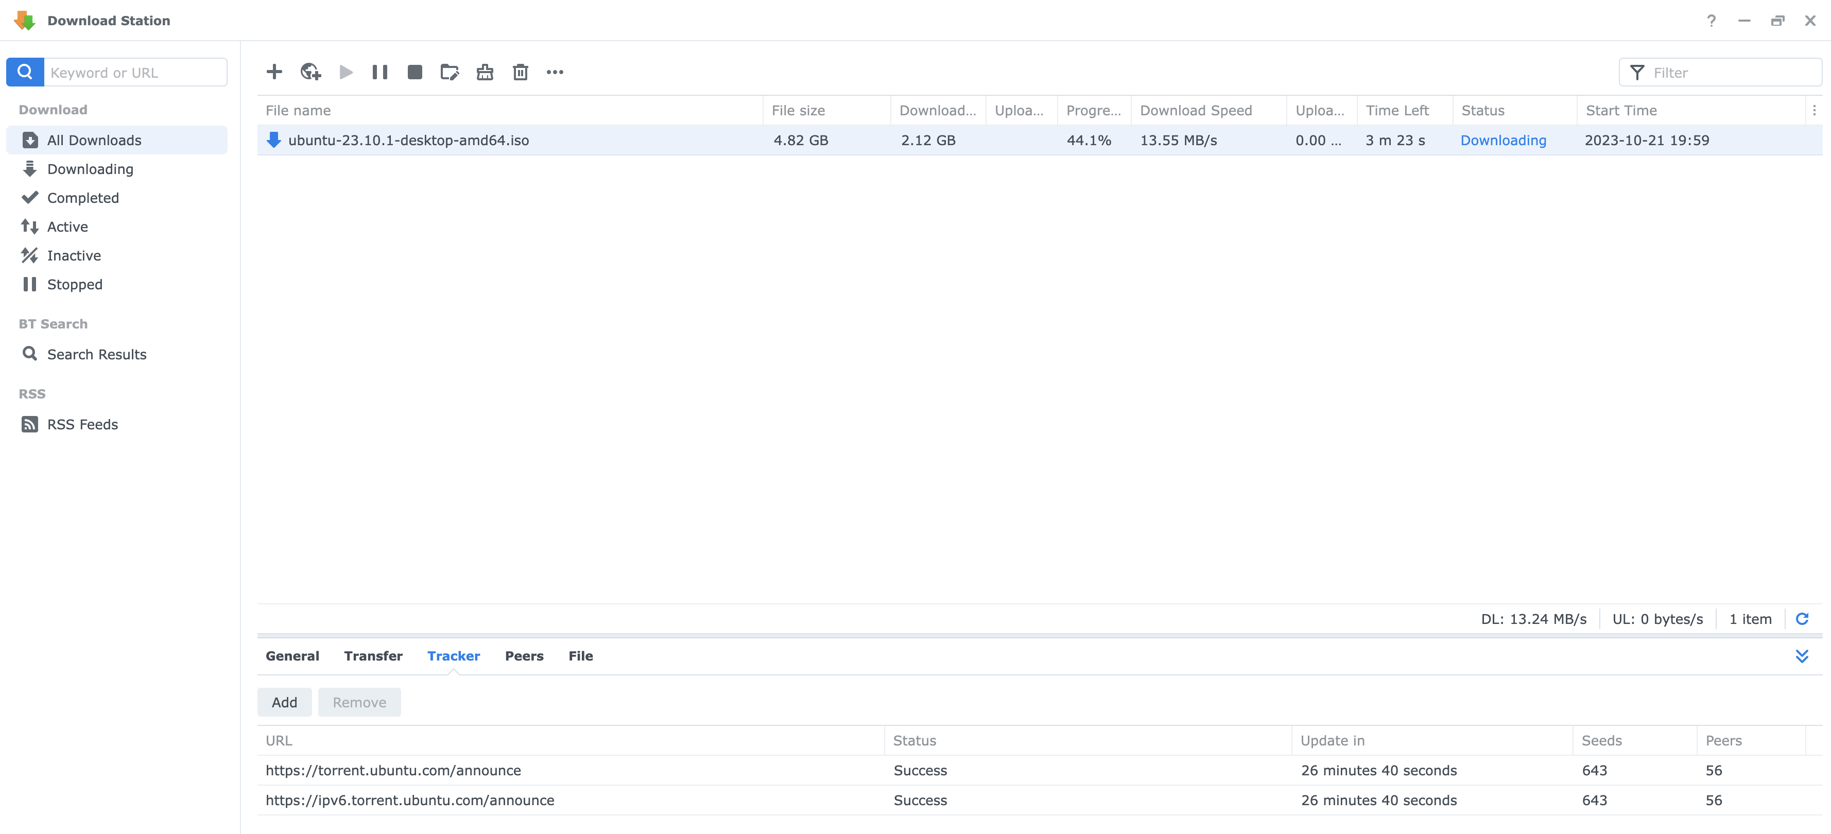
Task: Open the three-dots more actions menu
Action: 555,72
